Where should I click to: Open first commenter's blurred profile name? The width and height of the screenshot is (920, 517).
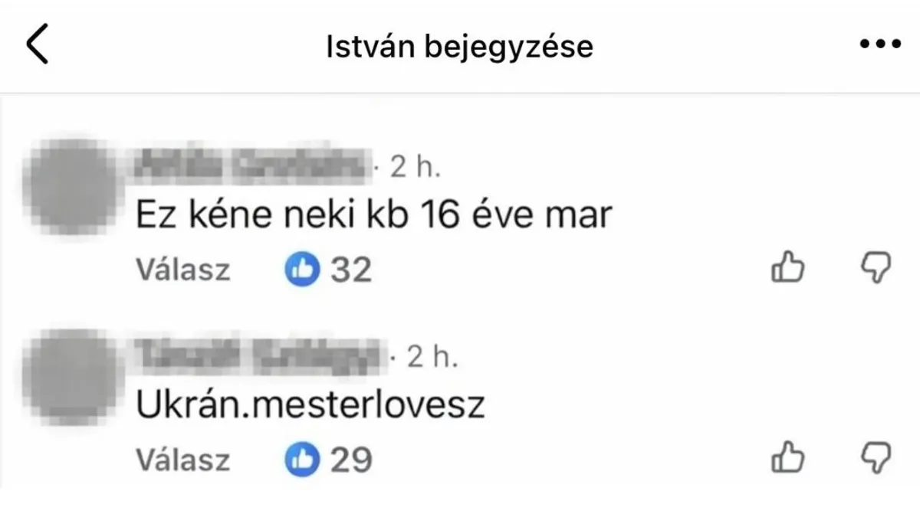(252, 165)
